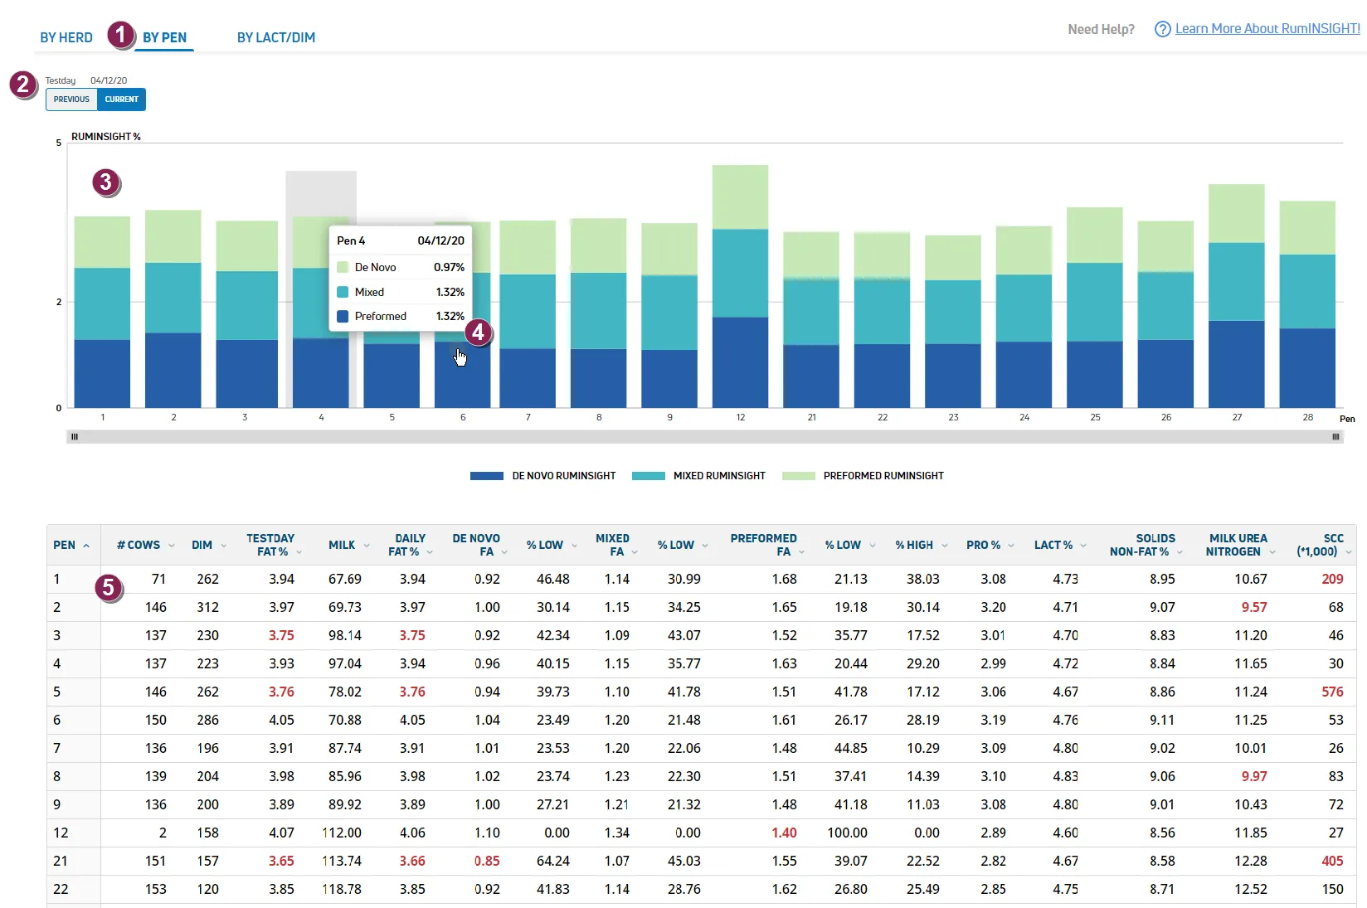
Task: Click the PEN column sort arrow
Action: pyautogui.click(x=86, y=546)
